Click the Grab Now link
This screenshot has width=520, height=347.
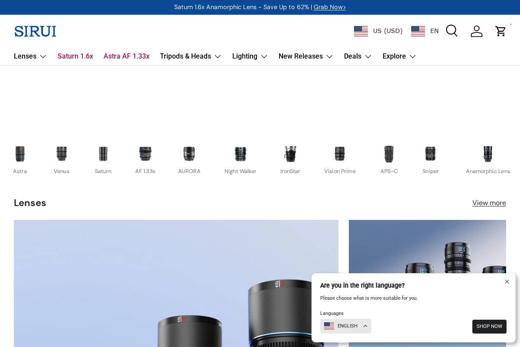(x=330, y=7)
